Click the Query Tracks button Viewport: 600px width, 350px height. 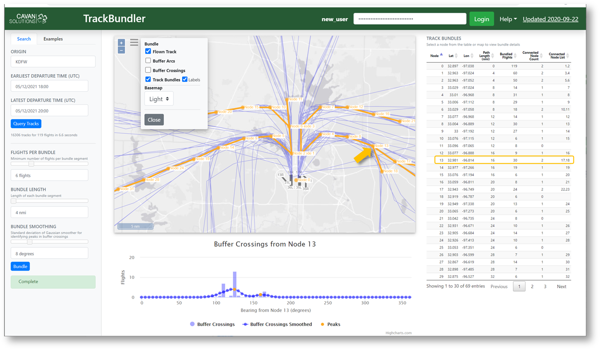(26, 124)
